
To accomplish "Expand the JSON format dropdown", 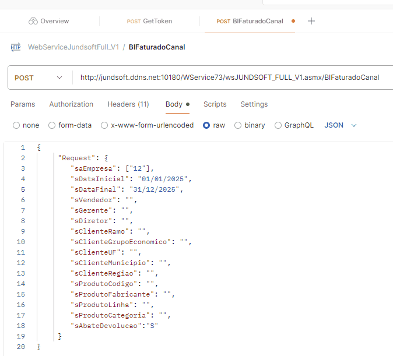I will point(341,125).
